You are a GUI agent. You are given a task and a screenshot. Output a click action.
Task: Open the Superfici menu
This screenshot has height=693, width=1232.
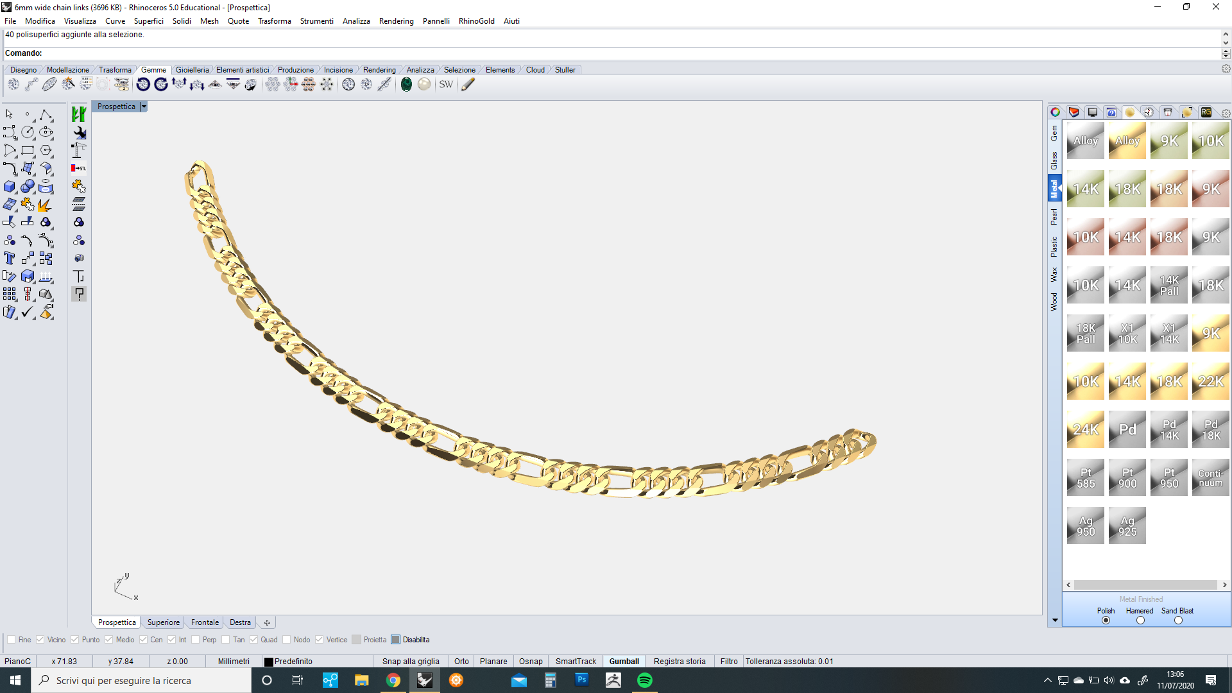tap(148, 21)
